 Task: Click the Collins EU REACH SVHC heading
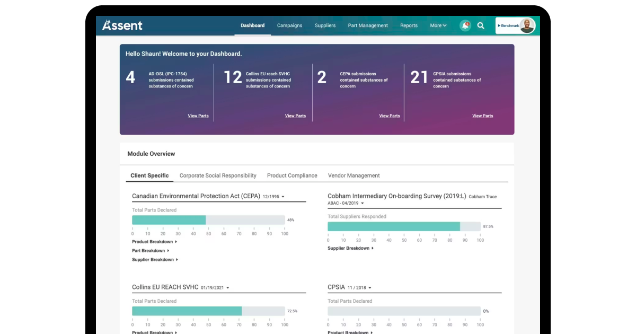pos(165,287)
